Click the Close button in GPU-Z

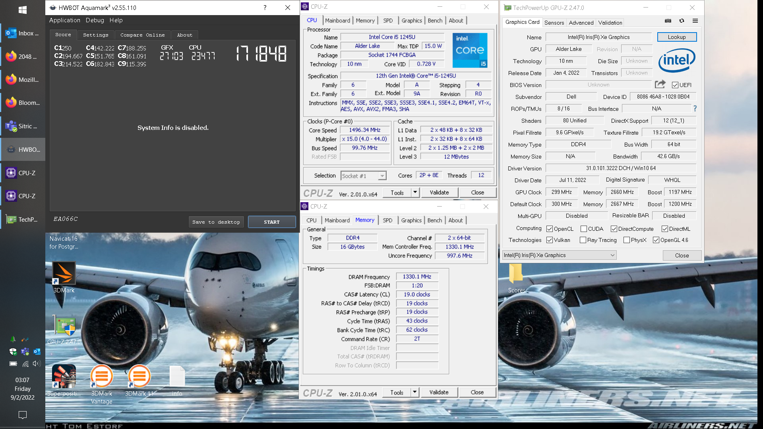tap(682, 255)
